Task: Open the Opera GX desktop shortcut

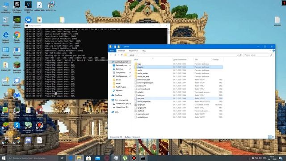Action: click(x=39, y=112)
